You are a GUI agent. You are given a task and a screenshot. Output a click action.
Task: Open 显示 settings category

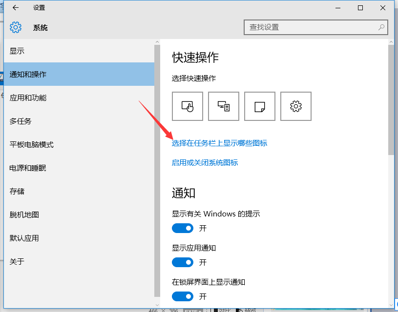(x=79, y=51)
